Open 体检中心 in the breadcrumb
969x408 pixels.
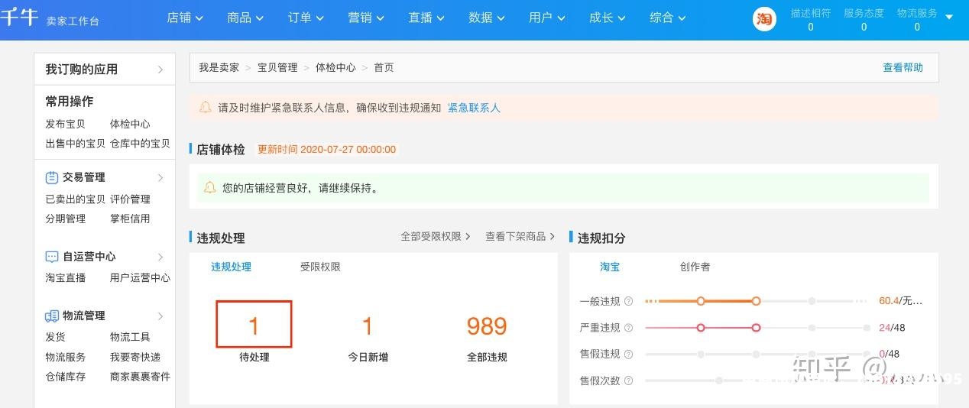click(x=335, y=67)
